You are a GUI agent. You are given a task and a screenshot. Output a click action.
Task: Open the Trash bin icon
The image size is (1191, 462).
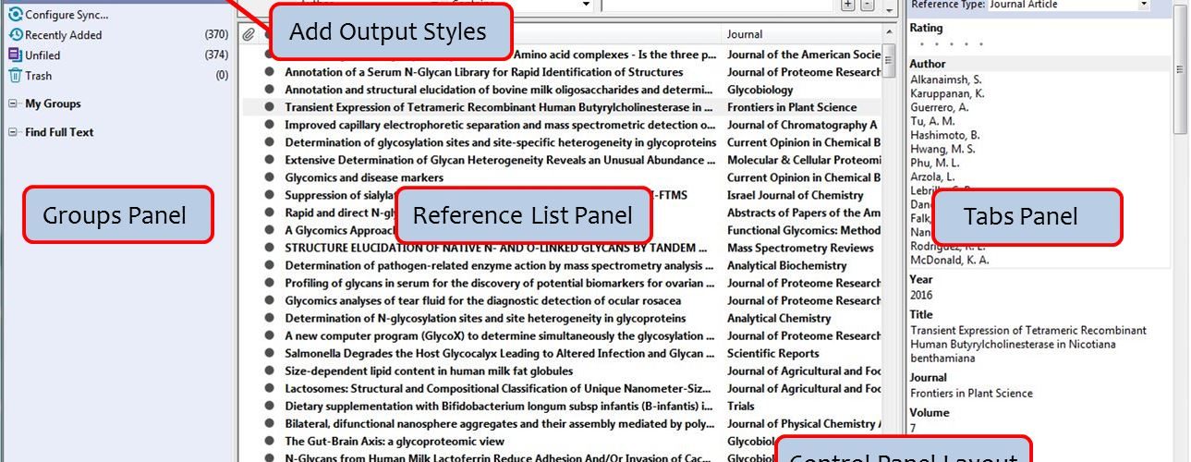[x=15, y=75]
